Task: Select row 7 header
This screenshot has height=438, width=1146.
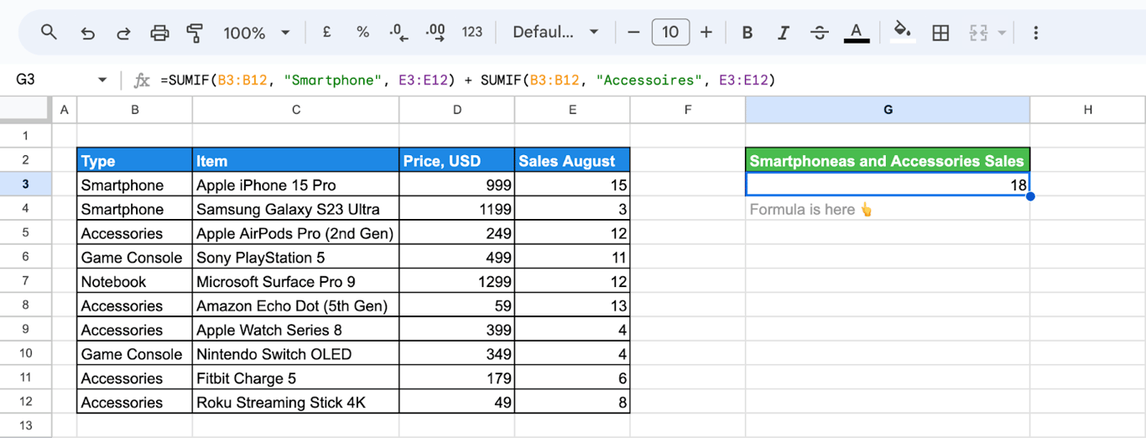Action: tap(25, 281)
